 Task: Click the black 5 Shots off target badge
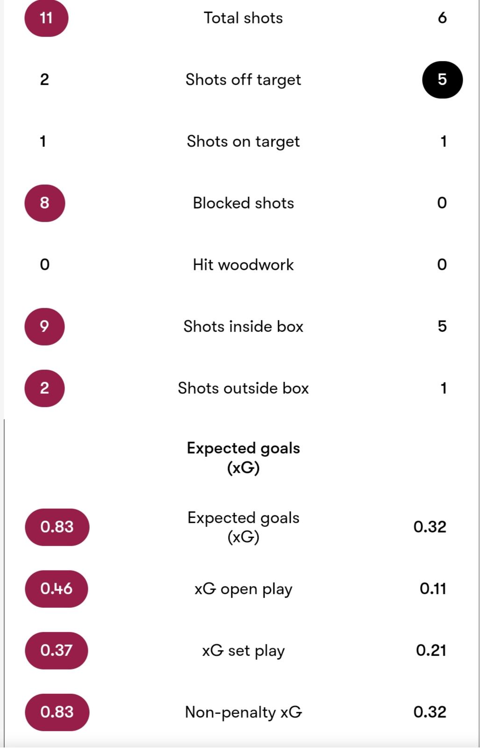pyautogui.click(x=442, y=79)
